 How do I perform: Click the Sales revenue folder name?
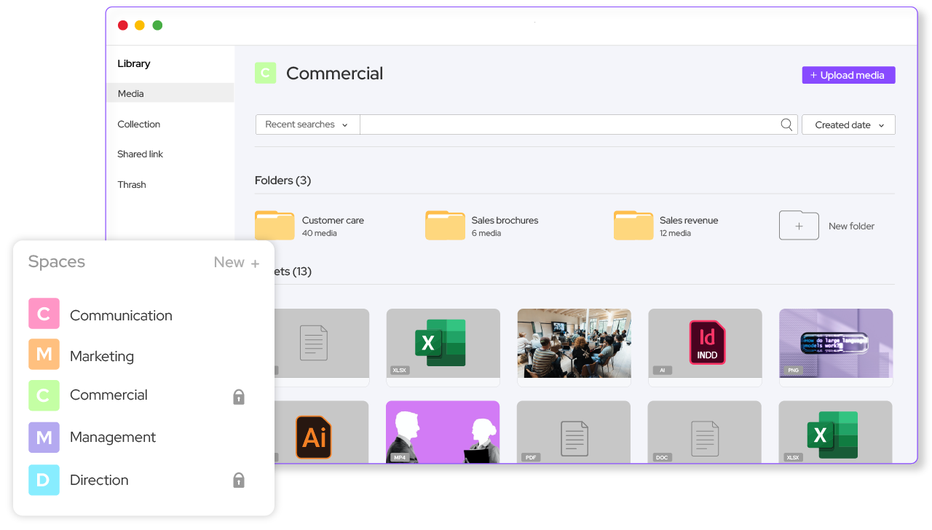click(689, 221)
